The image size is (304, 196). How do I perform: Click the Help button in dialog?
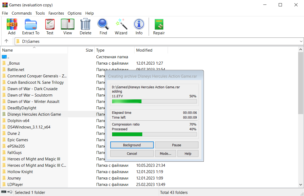pyautogui.click(x=188, y=154)
